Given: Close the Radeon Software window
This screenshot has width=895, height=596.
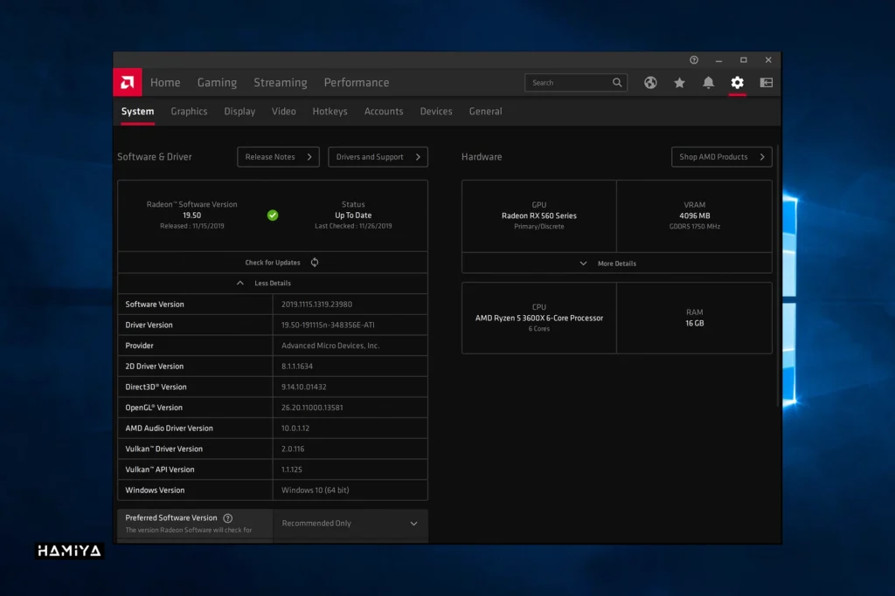Looking at the screenshot, I should coord(768,60).
